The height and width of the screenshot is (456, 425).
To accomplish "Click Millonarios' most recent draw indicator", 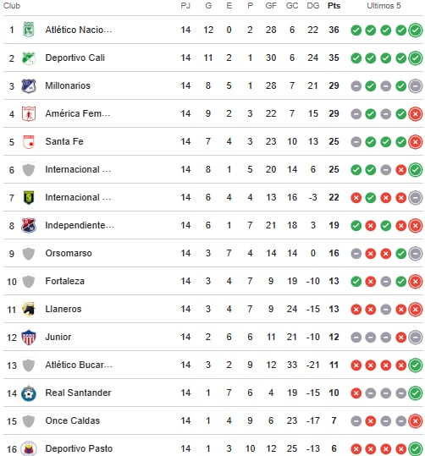I will (x=416, y=85).
